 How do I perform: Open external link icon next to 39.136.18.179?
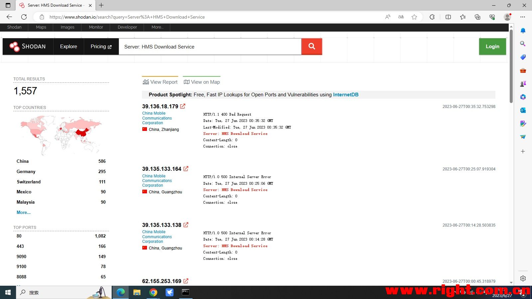pos(183,106)
